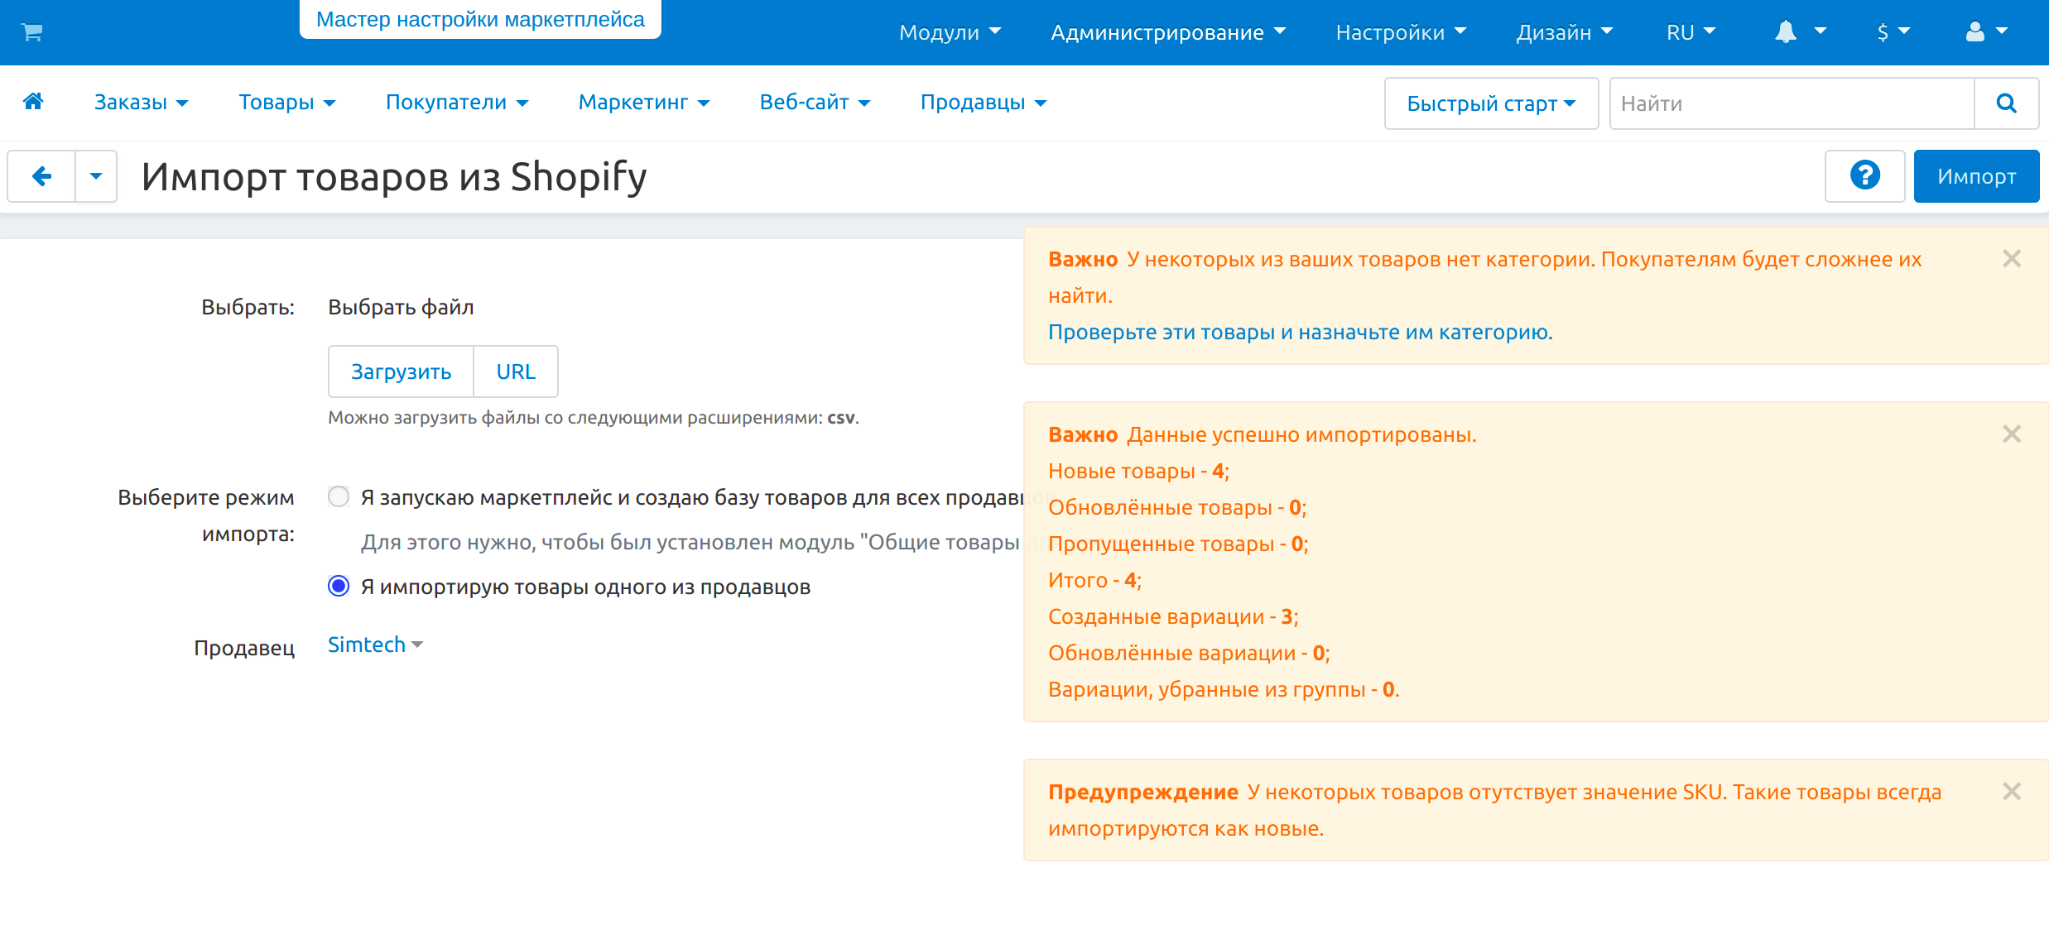Dismiss the missing category notification
Image resolution: width=2049 pixels, height=925 pixels.
[x=2012, y=259]
